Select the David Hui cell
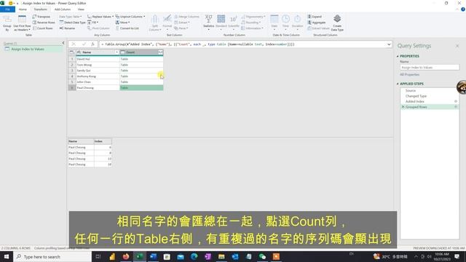 click(x=98, y=59)
